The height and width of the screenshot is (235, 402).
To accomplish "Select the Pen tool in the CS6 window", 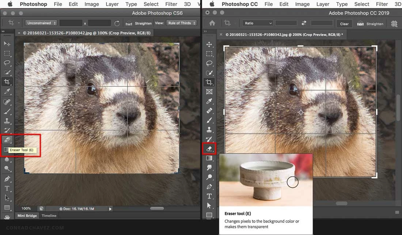I will (7, 178).
